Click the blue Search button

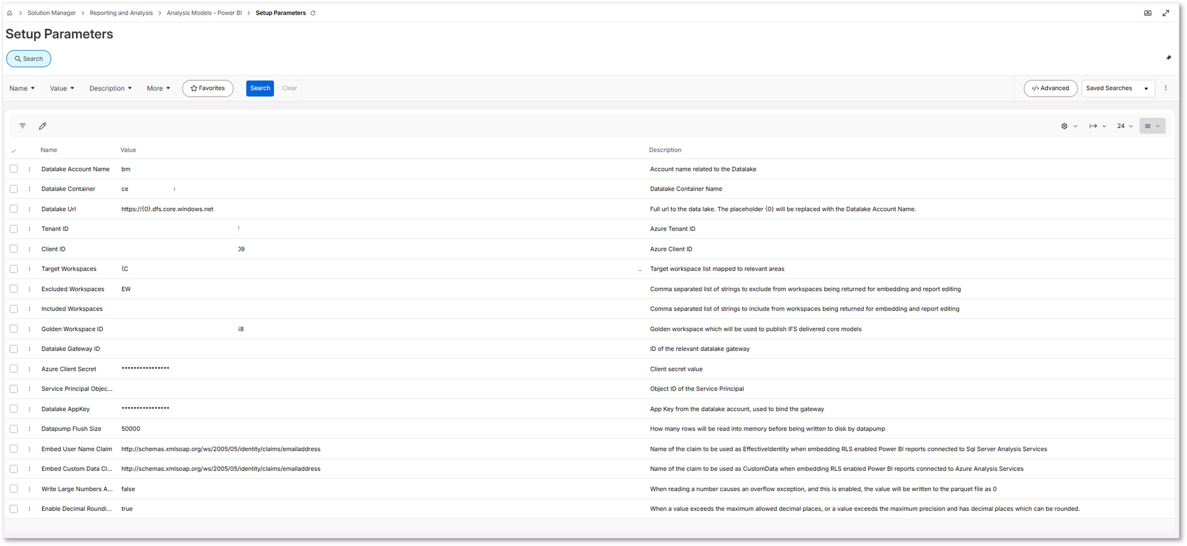coord(260,88)
